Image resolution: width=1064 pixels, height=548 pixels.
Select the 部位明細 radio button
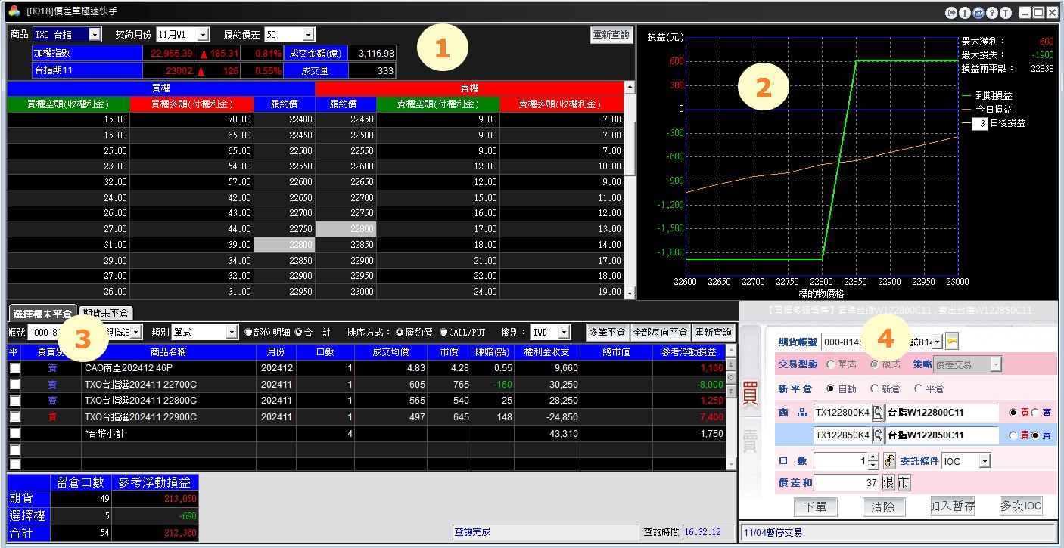249,333
